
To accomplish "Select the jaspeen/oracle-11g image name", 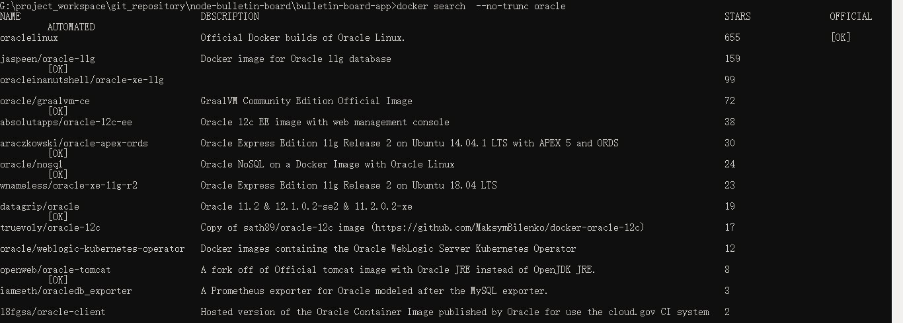I will click(x=48, y=59).
